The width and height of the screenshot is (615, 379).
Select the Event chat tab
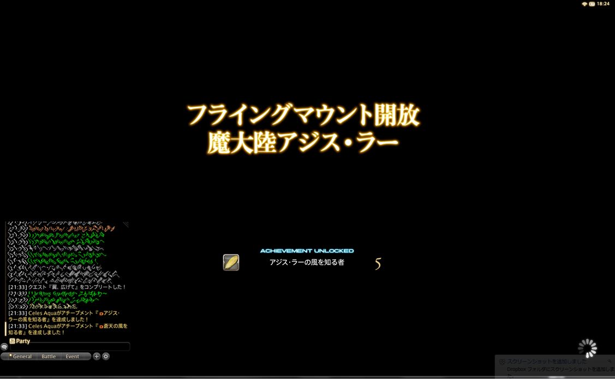click(73, 356)
